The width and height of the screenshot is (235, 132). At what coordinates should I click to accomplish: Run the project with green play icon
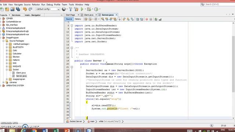[82, 9]
